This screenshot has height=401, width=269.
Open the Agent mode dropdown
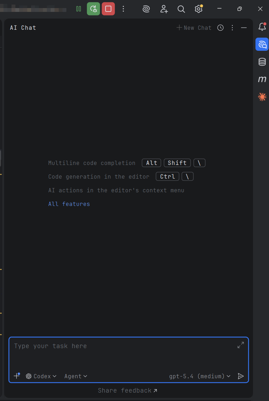[x=76, y=376]
